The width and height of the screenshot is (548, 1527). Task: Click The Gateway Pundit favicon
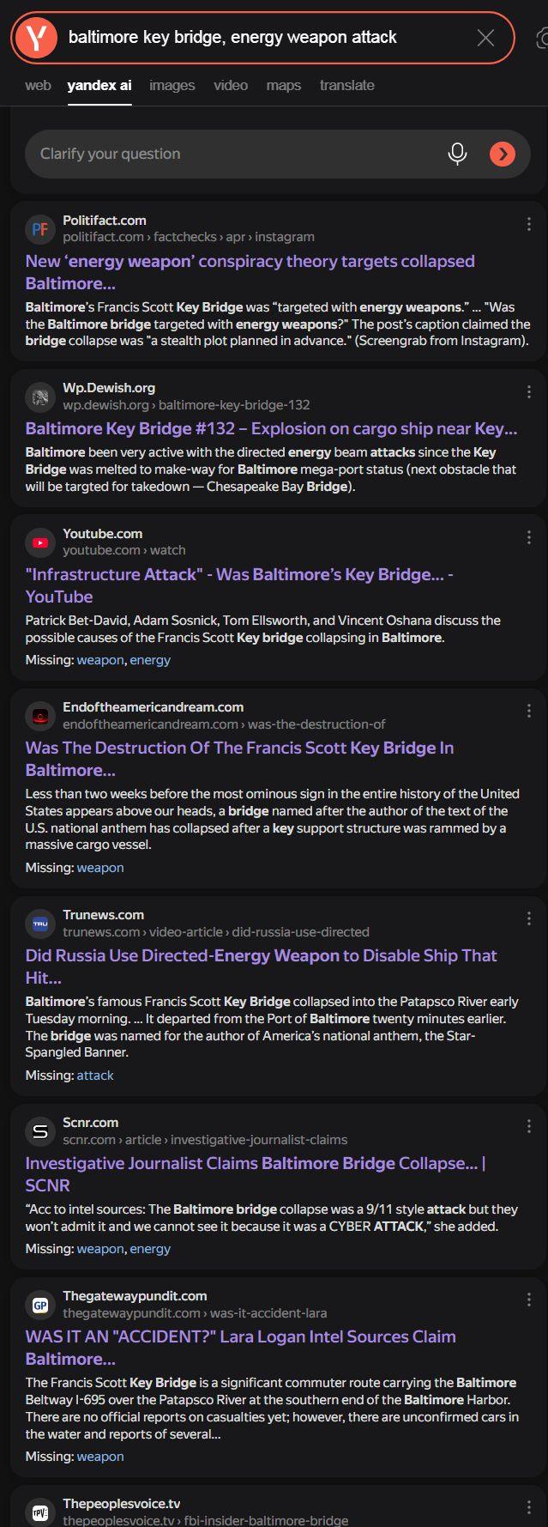(39, 1304)
